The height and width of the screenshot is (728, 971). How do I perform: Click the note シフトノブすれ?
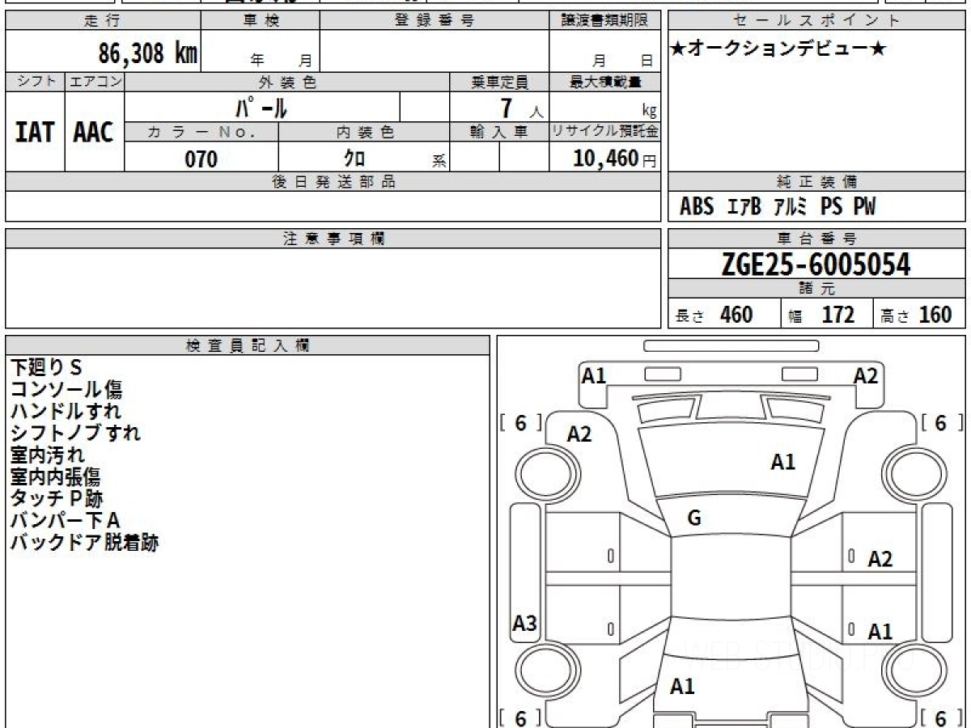[x=75, y=433]
